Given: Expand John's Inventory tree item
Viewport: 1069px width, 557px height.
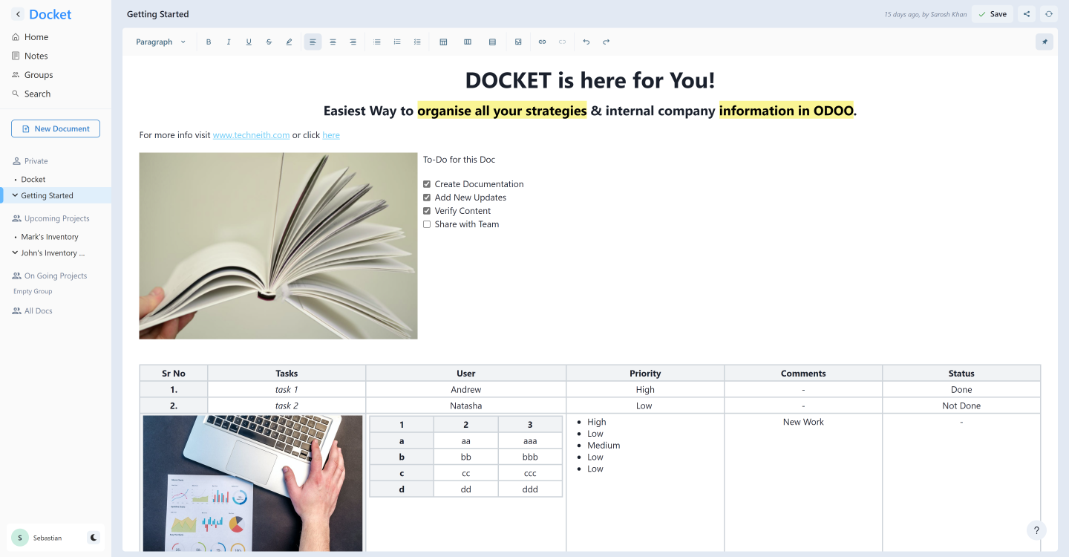Looking at the screenshot, I should (16, 253).
